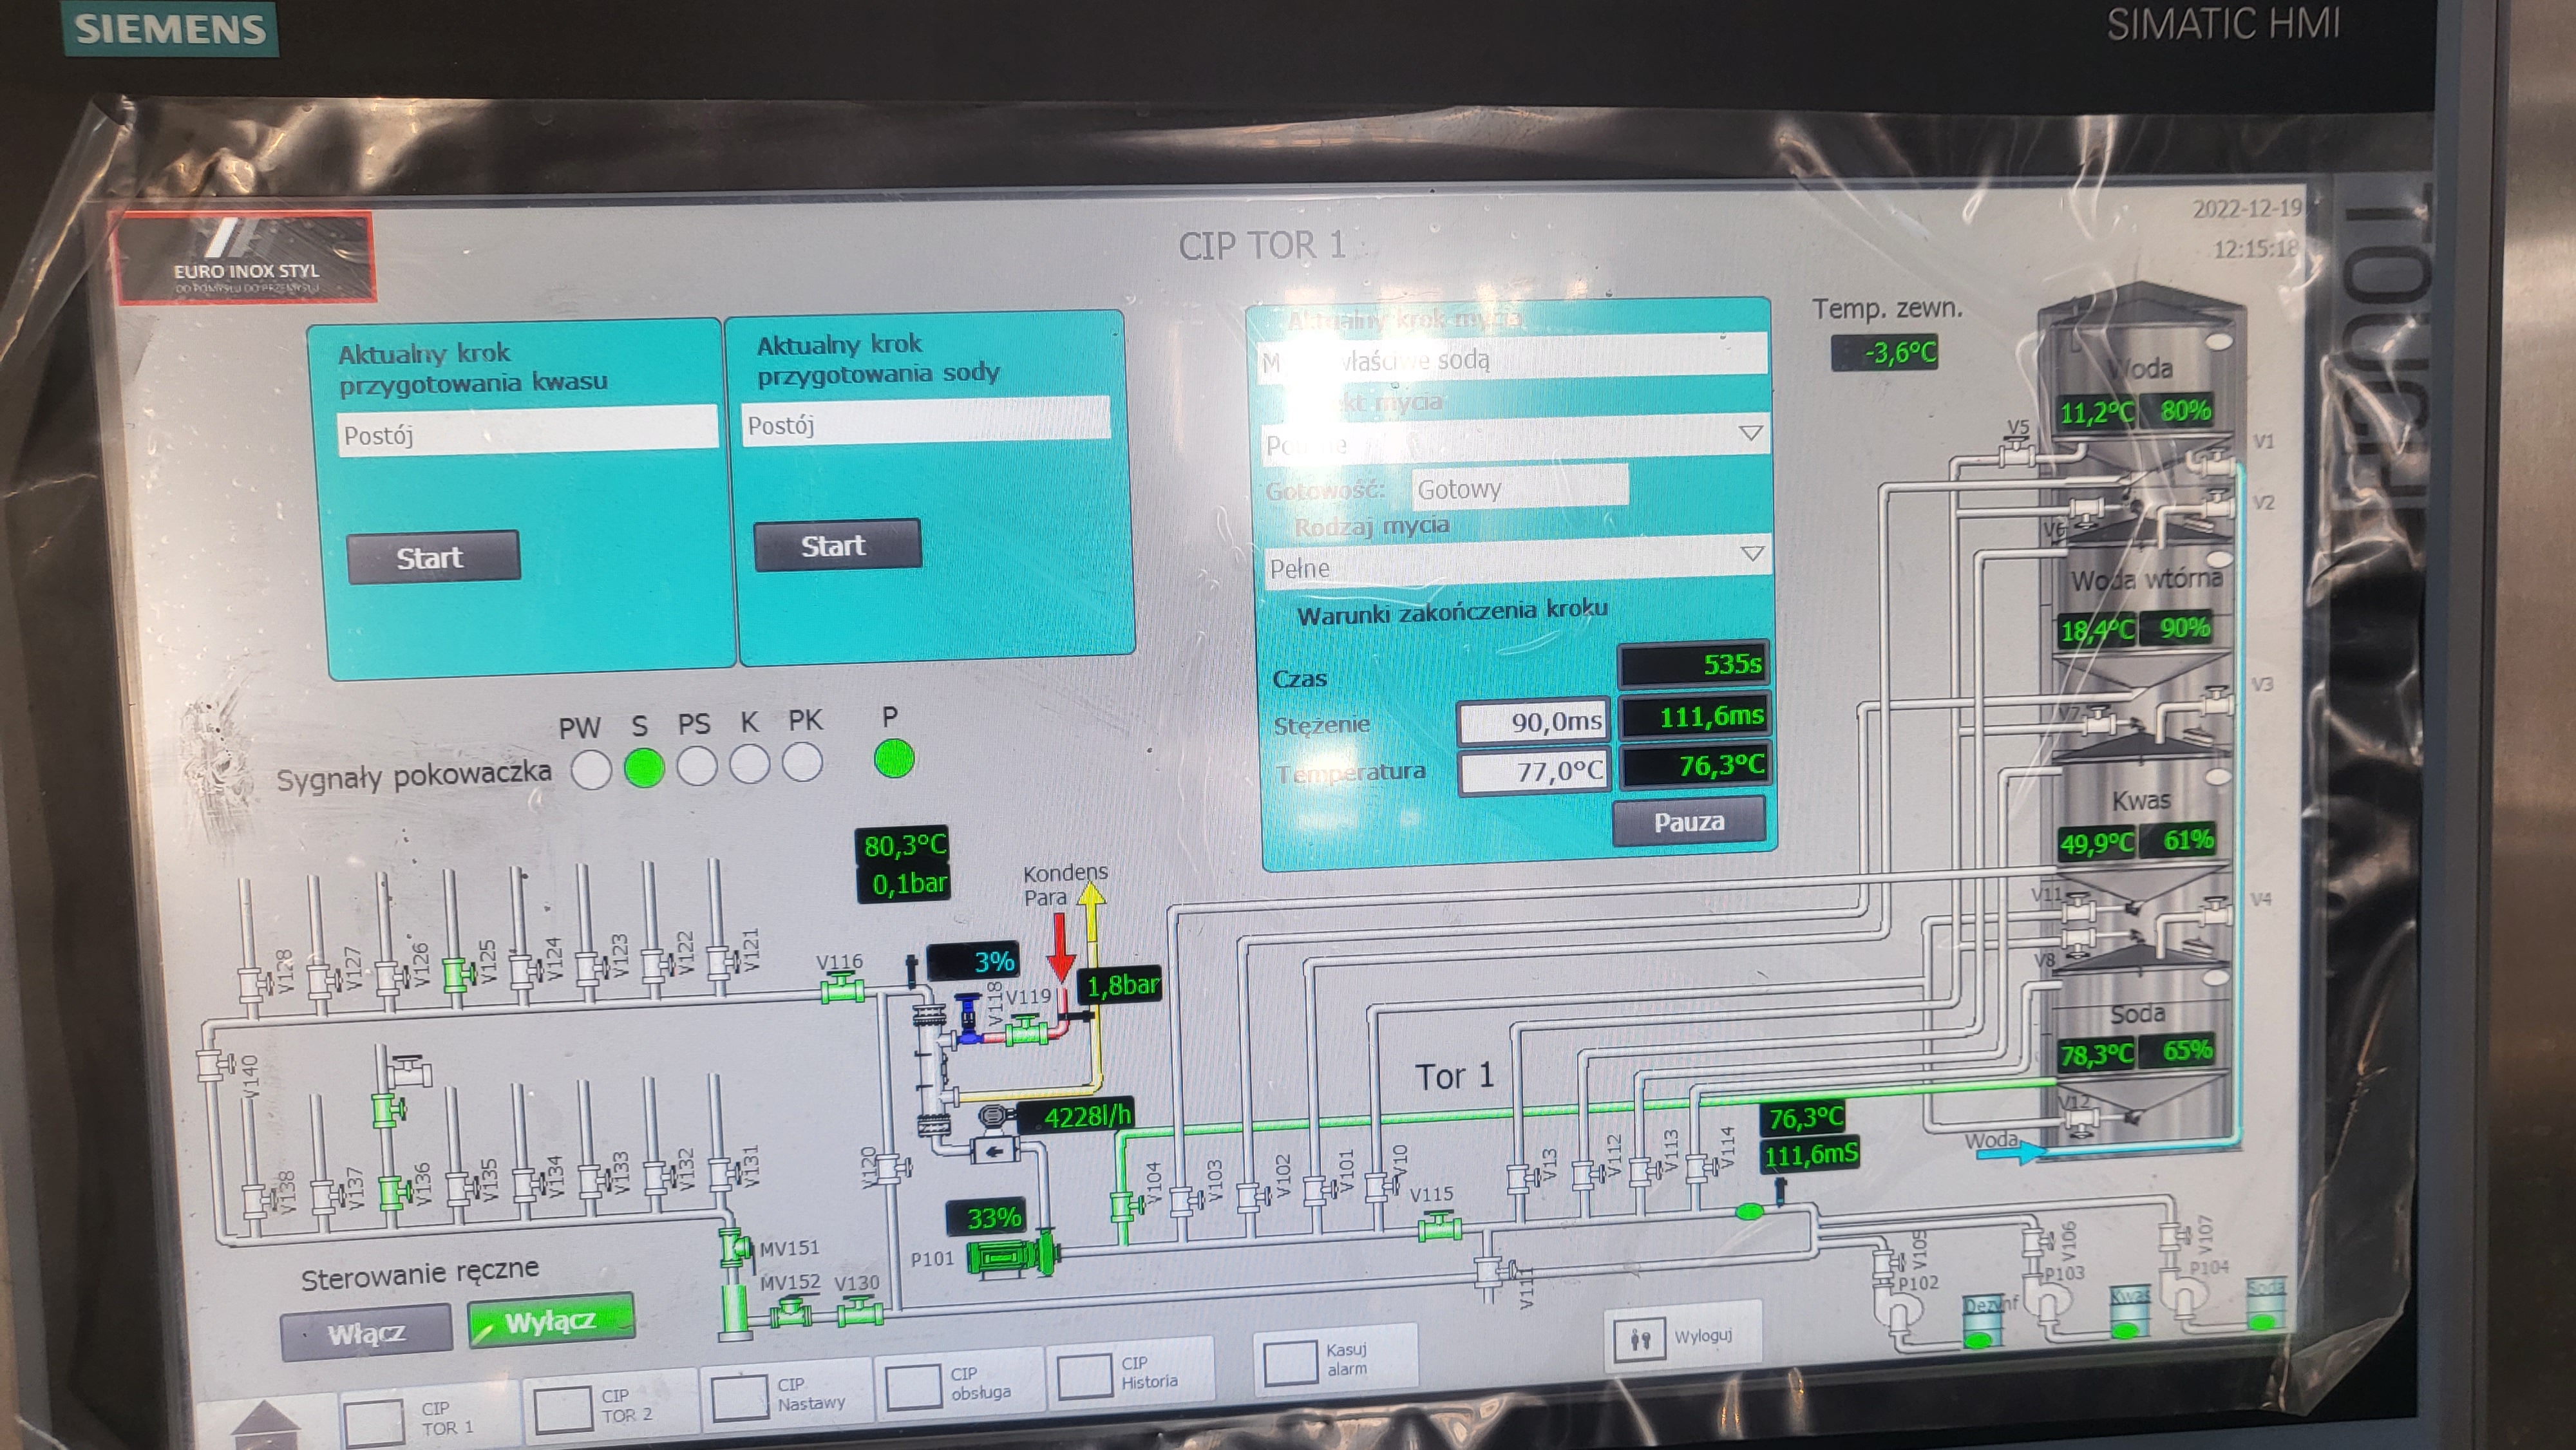Click the 33% pump speed value
This screenshot has width=2576, height=1450.
click(985, 1217)
